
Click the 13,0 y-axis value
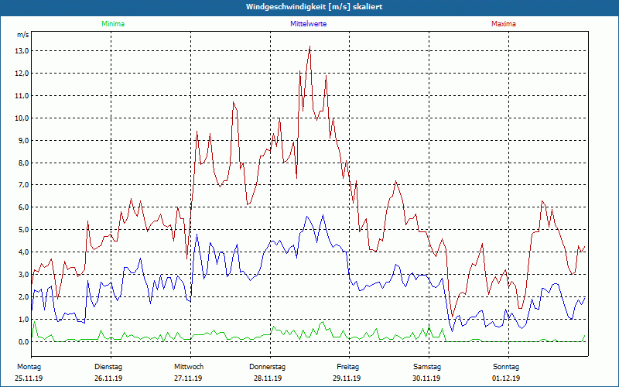22,51
